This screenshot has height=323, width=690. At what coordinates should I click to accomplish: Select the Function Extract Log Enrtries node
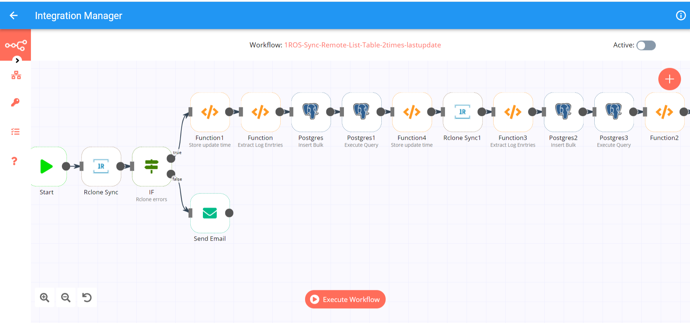(260, 112)
